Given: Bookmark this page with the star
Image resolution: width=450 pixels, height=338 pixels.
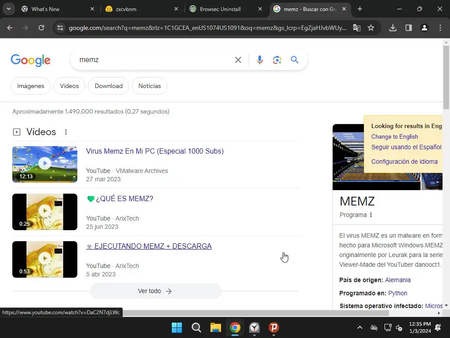Looking at the screenshot, I should coord(371,28).
